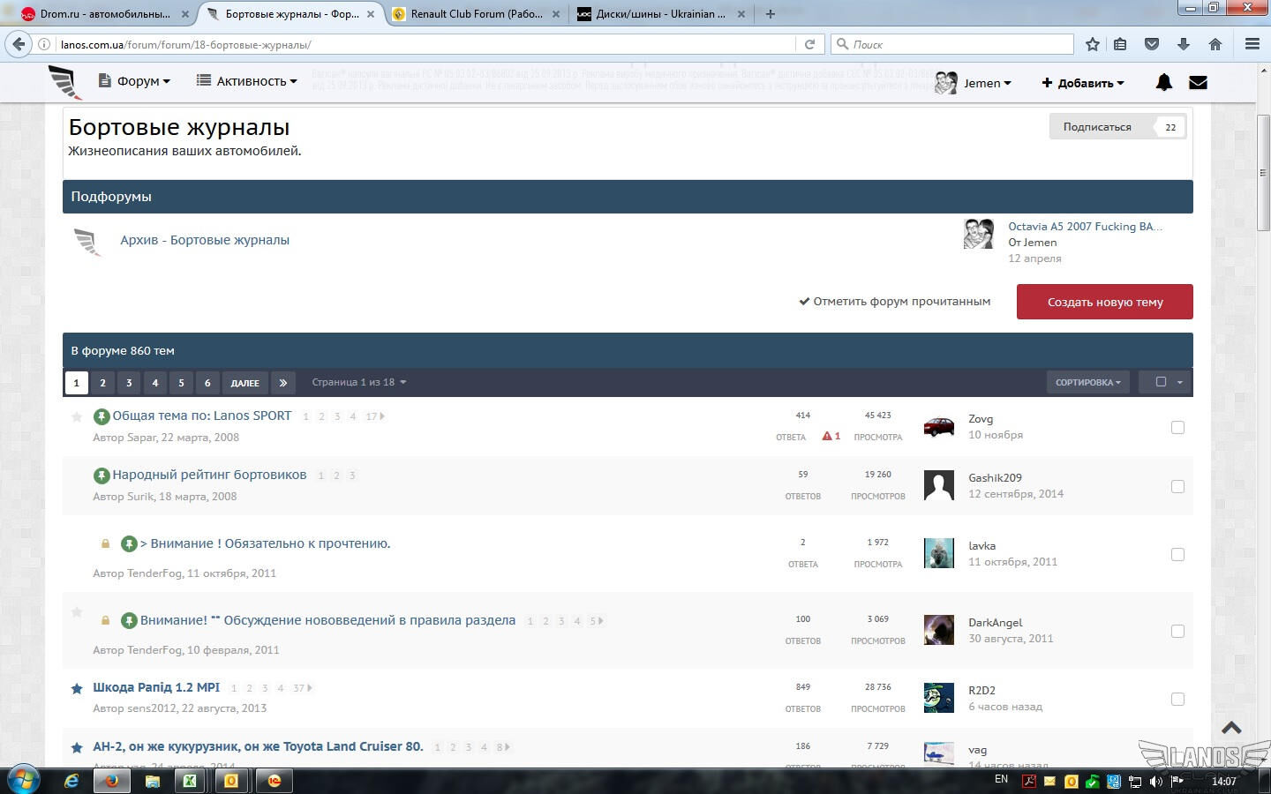Go to page 6 of the topic list
The height and width of the screenshot is (794, 1271).
207,383
